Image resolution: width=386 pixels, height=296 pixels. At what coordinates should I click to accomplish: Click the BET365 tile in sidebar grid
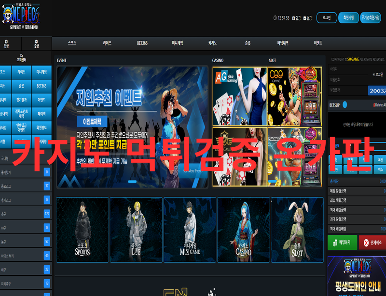point(41,86)
